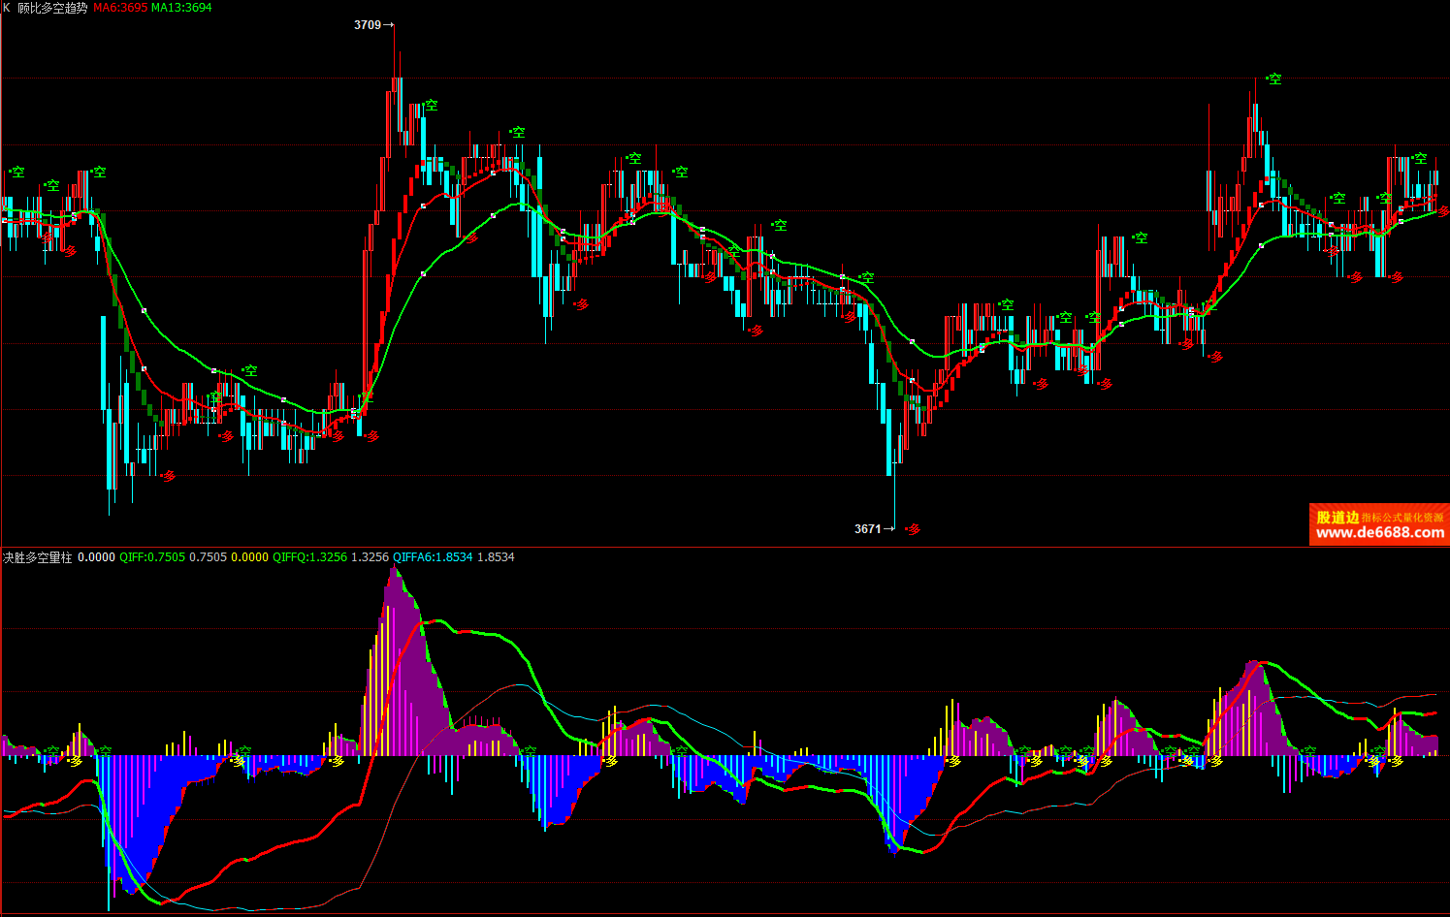The image size is (1450, 917).
Task: Click the yellow 0.0000 value in lower legend
Action: [x=249, y=557]
